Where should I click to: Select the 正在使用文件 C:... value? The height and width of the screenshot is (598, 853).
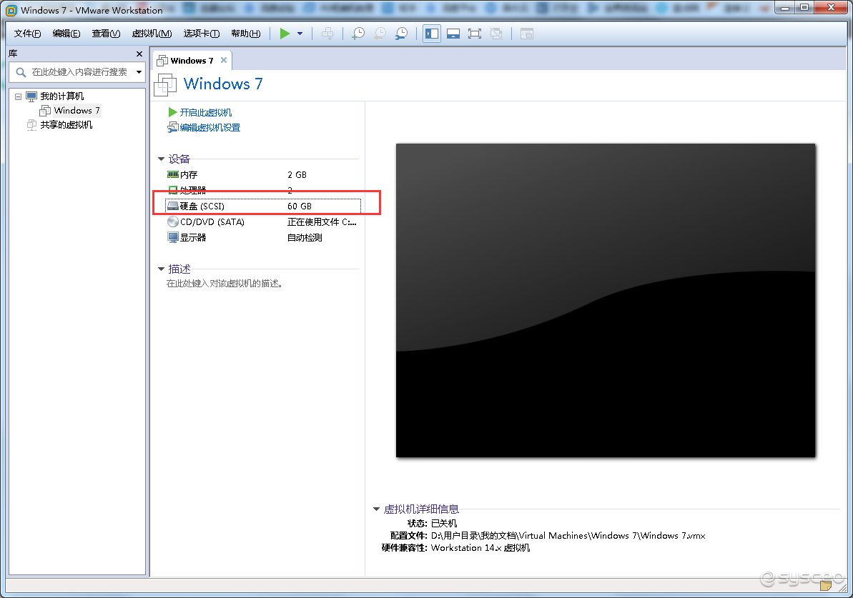322,221
